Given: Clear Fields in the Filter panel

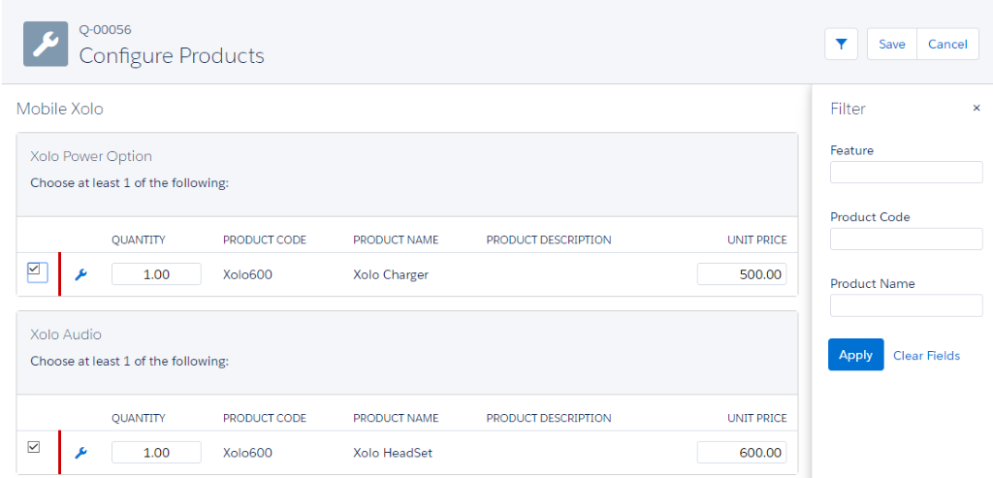Looking at the screenshot, I should pos(926,356).
